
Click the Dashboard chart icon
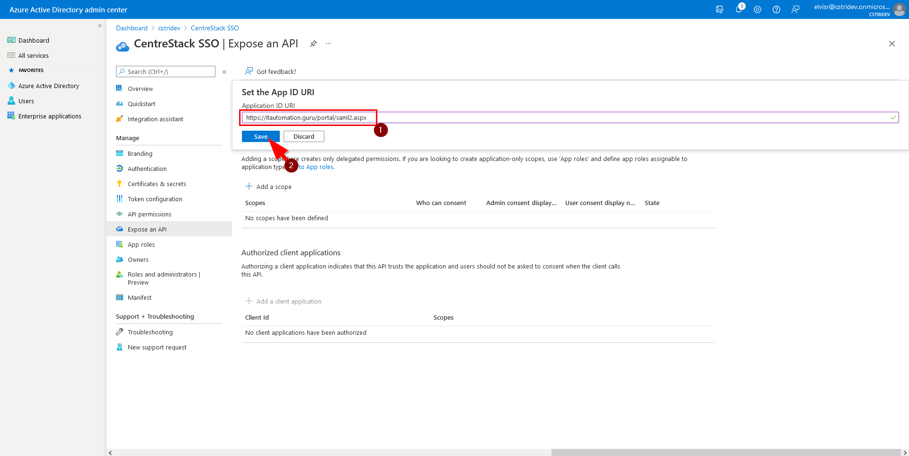(x=11, y=40)
